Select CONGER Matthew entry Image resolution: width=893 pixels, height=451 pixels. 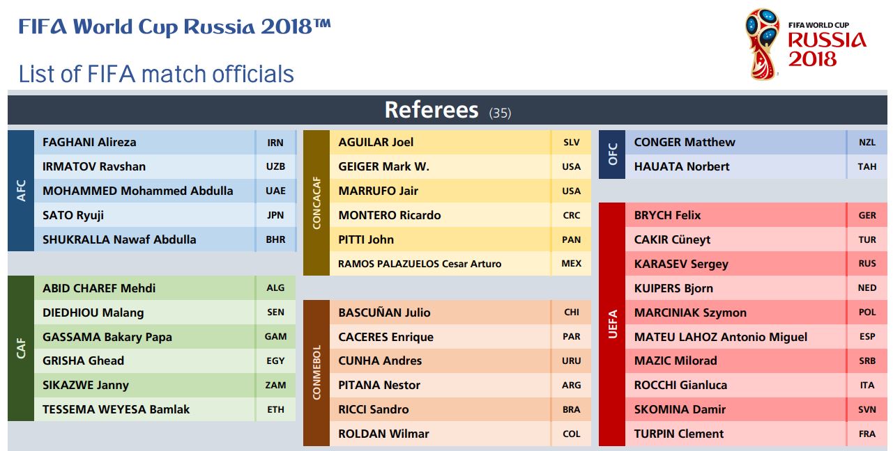click(685, 142)
